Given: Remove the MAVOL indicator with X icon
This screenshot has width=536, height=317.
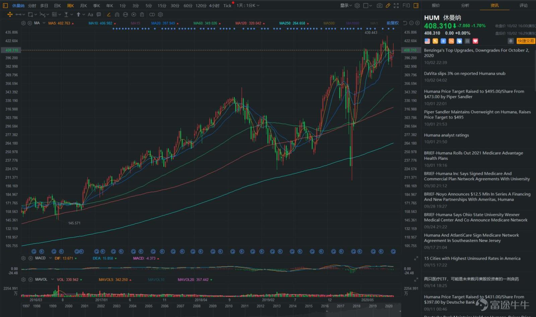Looking at the screenshot, I should tap(30, 279).
